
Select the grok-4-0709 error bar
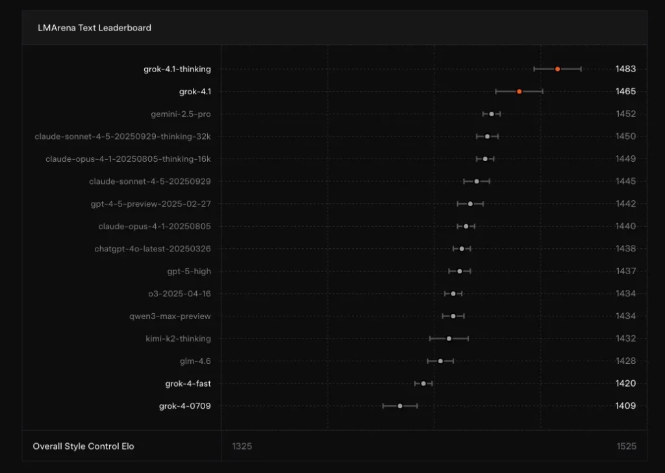point(399,405)
